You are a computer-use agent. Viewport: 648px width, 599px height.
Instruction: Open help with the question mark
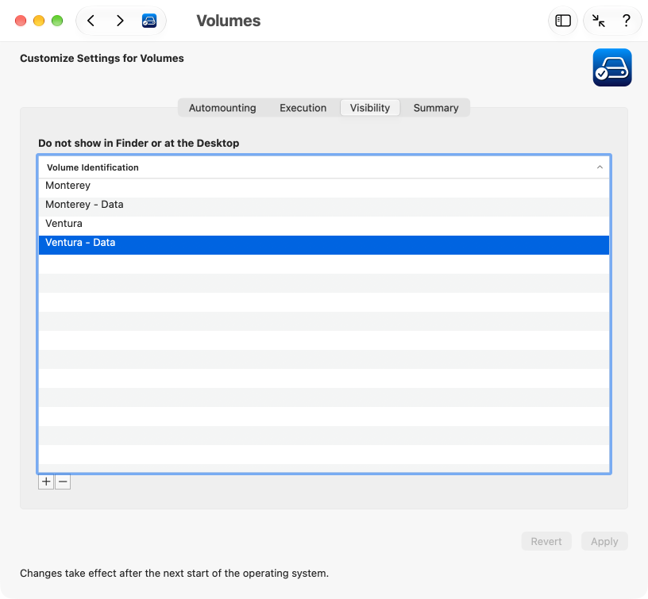coord(626,21)
